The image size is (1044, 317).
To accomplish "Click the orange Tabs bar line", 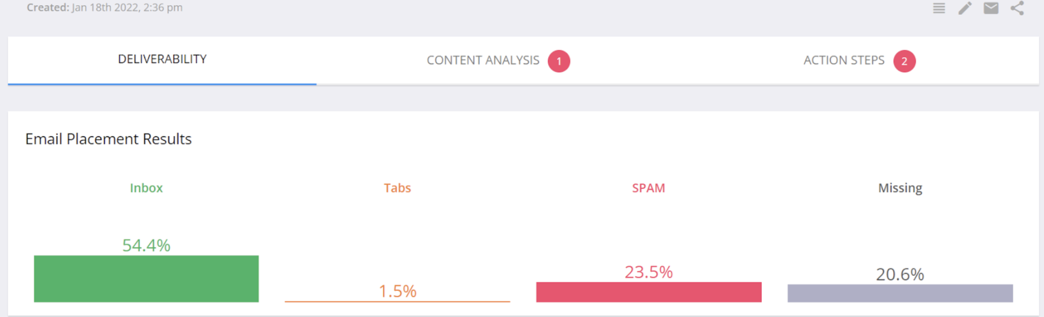I will 397,301.
